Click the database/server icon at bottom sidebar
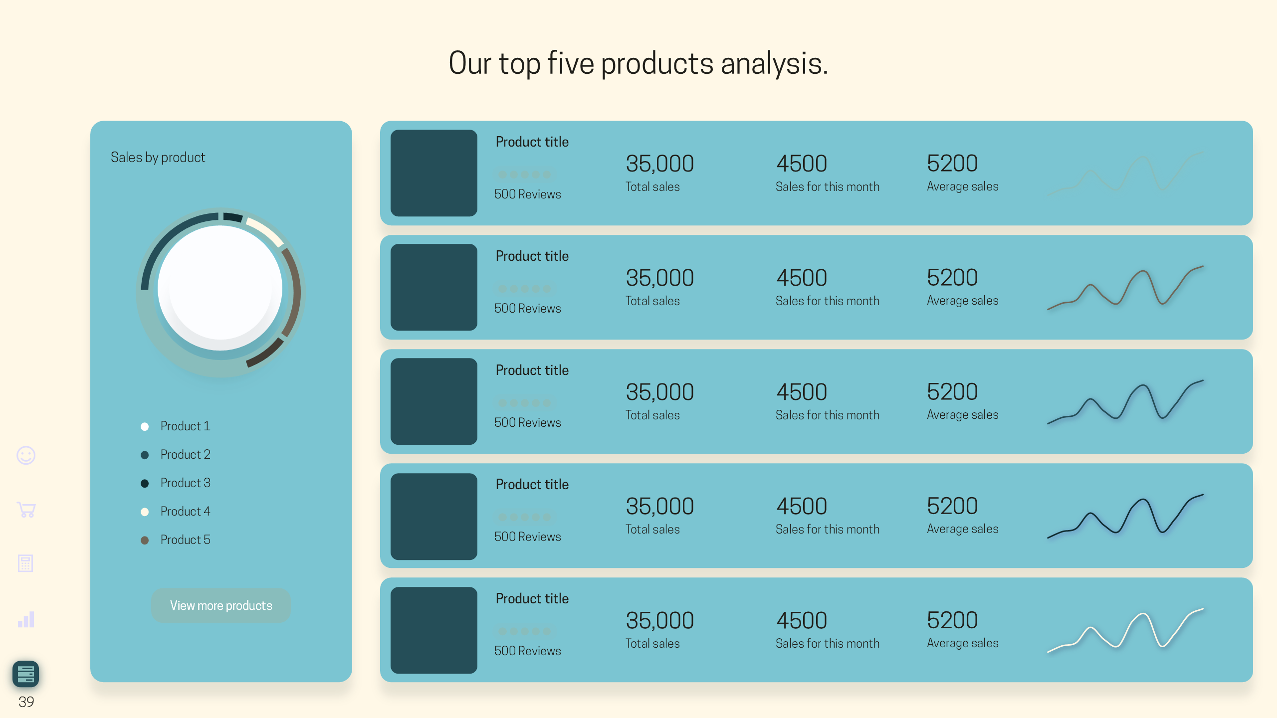This screenshot has height=718, width=1277. tap(25, 673)
